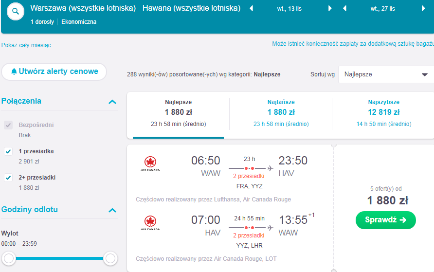Click the right departure time slider handle
434x272 pixels.
coord(110,258)
